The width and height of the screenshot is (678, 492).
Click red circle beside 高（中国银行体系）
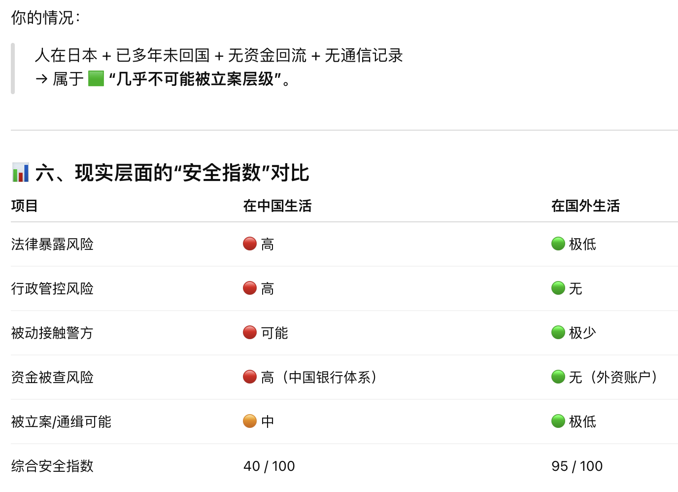click(250, 377)
